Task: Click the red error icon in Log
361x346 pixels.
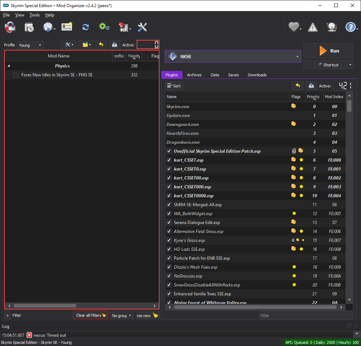Action: tap(29, 335)
